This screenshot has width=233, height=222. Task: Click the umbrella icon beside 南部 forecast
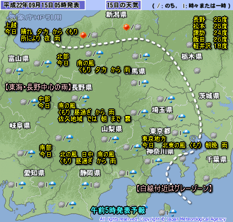(x=31, y=154)
